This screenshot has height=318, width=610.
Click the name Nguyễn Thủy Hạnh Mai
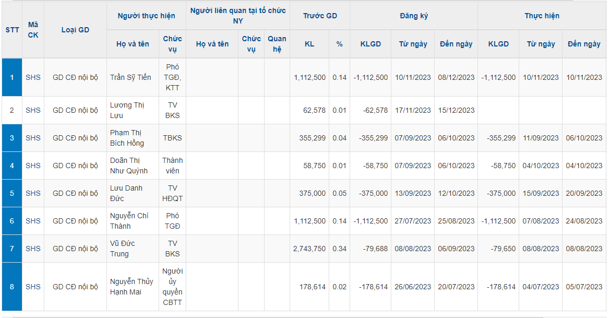click(x=131, y=287)
